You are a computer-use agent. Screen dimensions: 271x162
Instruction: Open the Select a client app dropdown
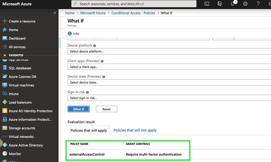click(x=169, y=67)
